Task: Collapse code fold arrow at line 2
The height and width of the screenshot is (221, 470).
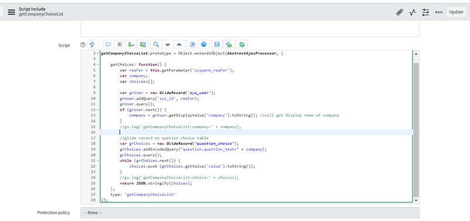Action: pyautogui.click(x=98, y=53)
